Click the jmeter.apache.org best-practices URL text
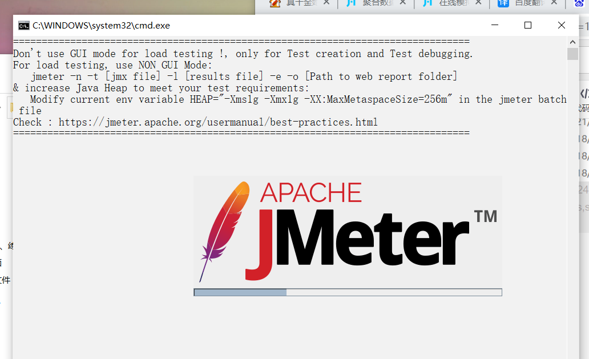Viewport: 589px width, 359px height. click(218, 122)
